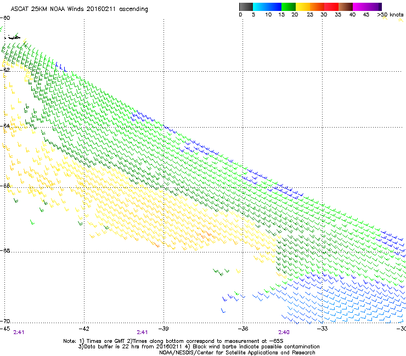The height and width of the screenshot is (356, 406).
Task: Click the longitude label '-45'
Action: 5,329
